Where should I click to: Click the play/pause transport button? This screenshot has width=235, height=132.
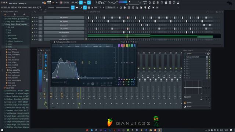coord(53,3)
